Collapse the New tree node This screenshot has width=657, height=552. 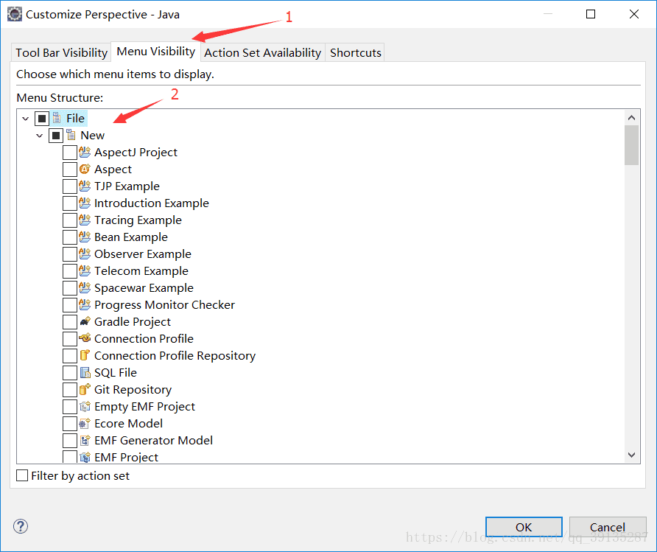click(39, 136)
